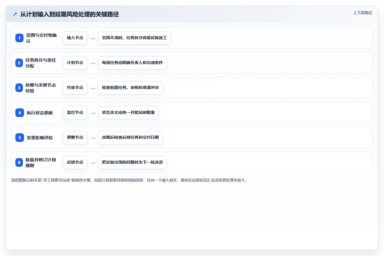
Task: Click the step title 范围与交付物确认
Action: 41,38
